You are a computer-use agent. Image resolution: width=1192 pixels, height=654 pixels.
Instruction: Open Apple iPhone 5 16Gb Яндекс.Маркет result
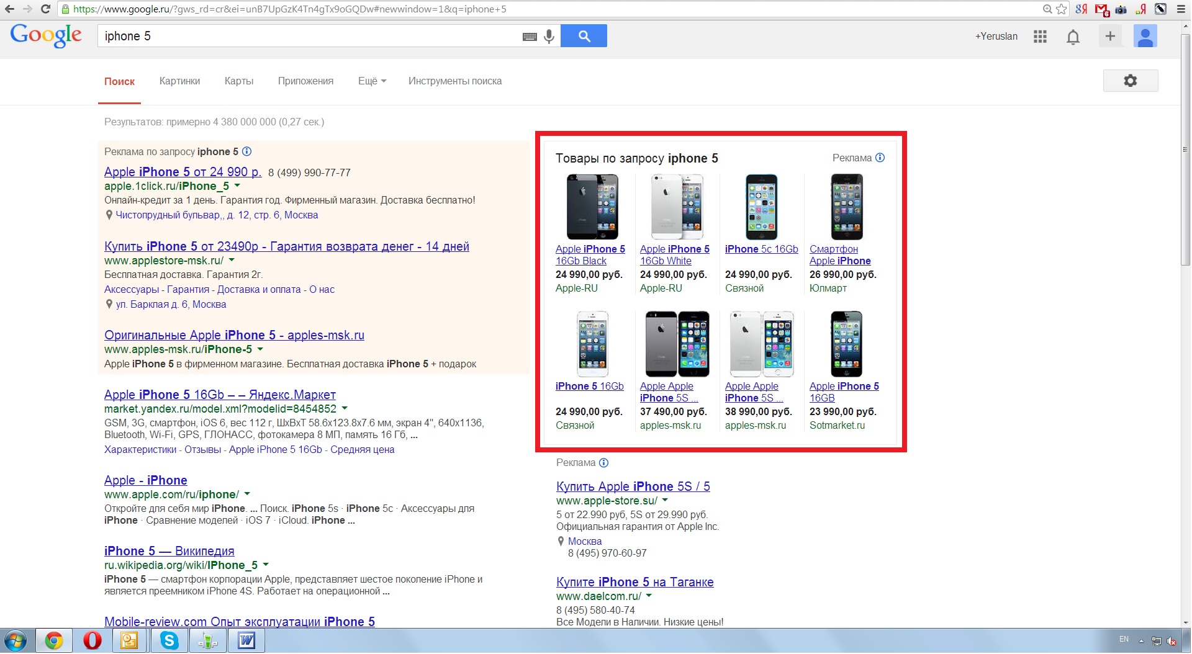coord(220,395)
